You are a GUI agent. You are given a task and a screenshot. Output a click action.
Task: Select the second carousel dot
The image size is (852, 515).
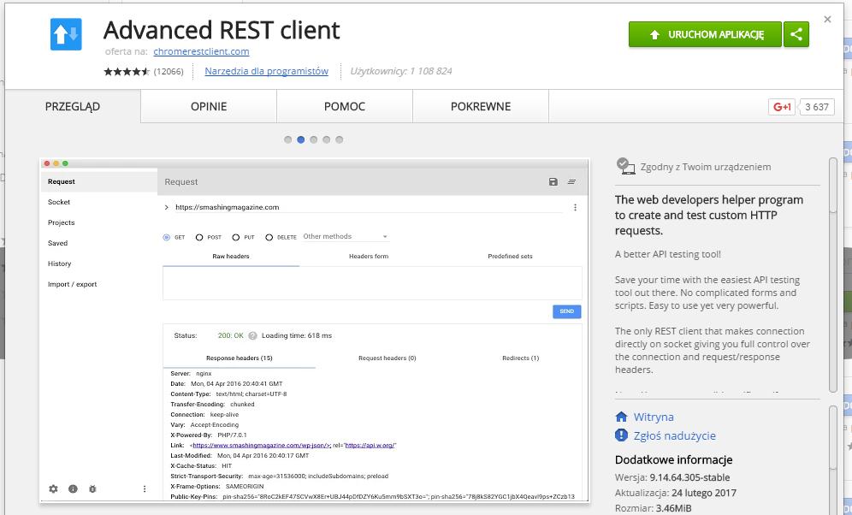point(300,139)
